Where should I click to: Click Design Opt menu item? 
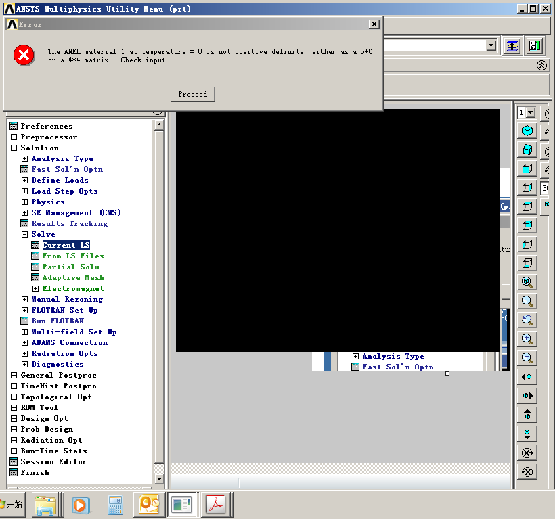click(x=44, y=419)
